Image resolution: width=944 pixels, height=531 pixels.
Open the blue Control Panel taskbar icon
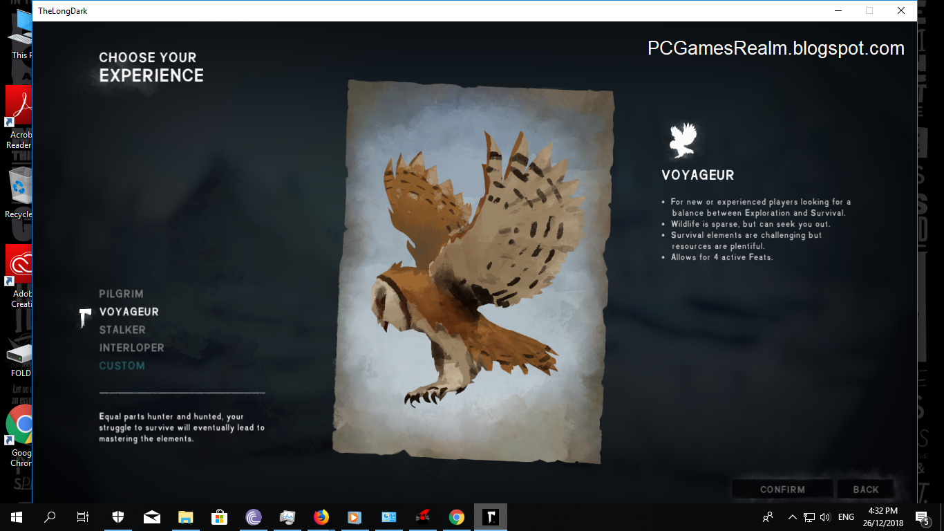click(x=388, y=516)
